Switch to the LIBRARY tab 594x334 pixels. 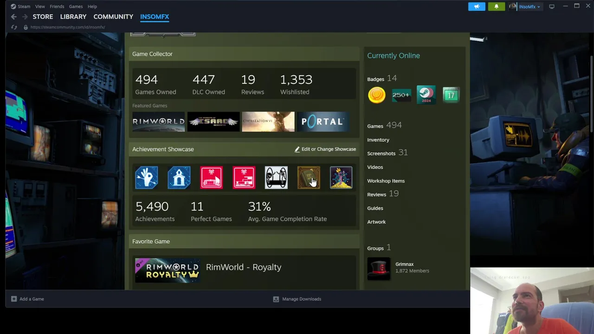(73, 17)
